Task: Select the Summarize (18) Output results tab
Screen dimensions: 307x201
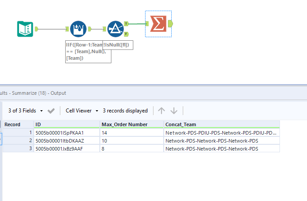Action: (33, 93)
